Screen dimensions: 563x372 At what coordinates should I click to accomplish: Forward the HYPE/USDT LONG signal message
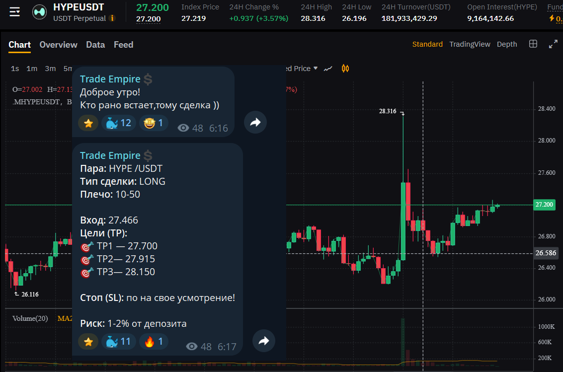pyautogui.click(x=263, y=341)
